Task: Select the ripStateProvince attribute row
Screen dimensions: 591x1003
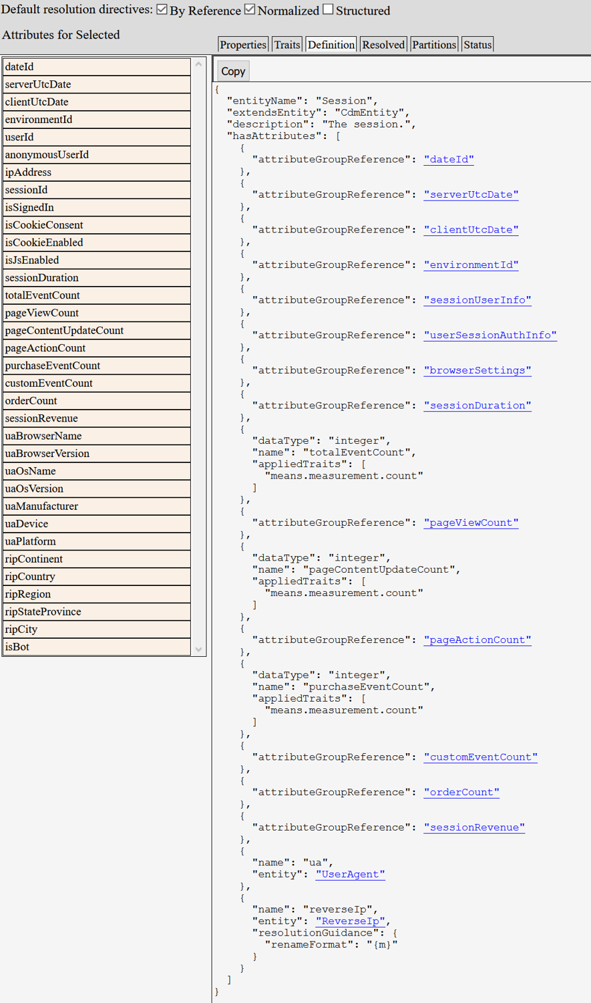Action: click(97, 612)
